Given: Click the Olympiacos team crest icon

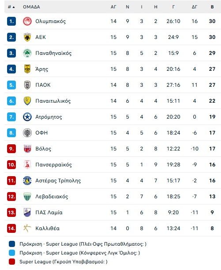Looking at the screenshot, I should (27, 21).
